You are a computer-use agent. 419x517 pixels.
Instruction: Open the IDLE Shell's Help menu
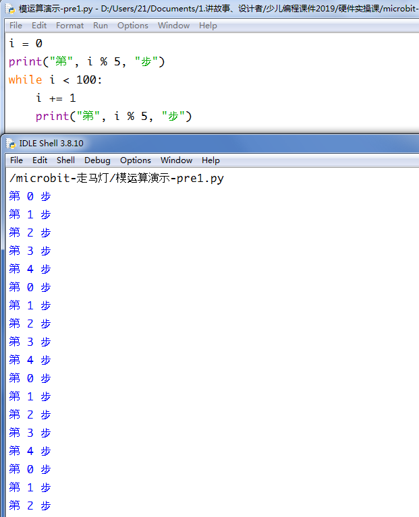[211, 160]
